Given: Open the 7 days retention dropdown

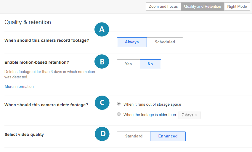Looking at the screenshot, I should (x=189, y=115).
